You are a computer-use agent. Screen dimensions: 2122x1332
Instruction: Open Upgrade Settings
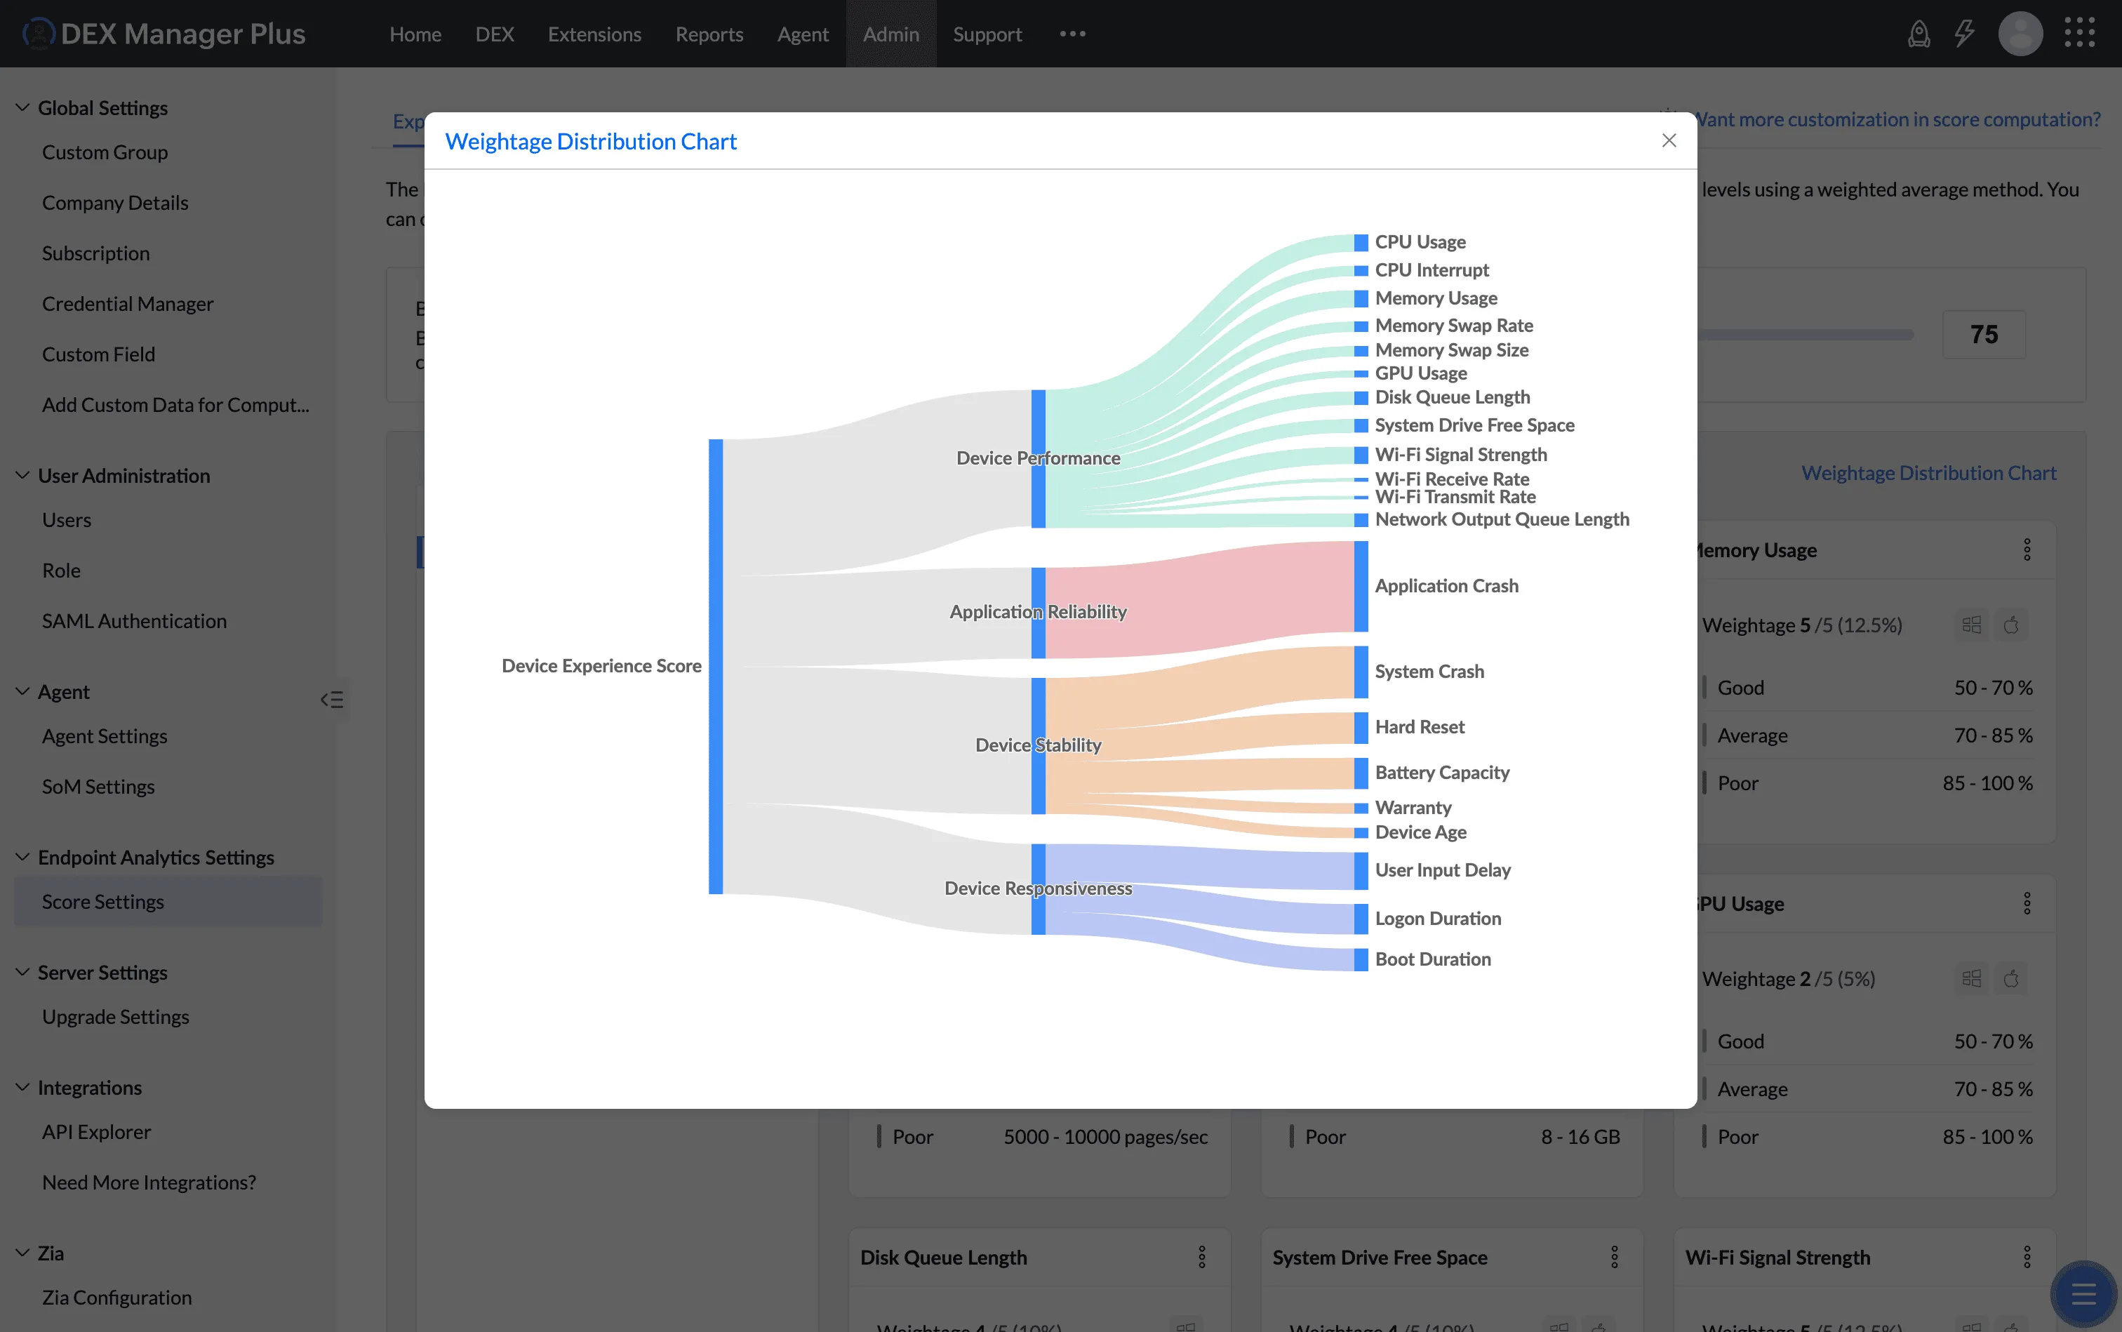[x=115, y=1017]
